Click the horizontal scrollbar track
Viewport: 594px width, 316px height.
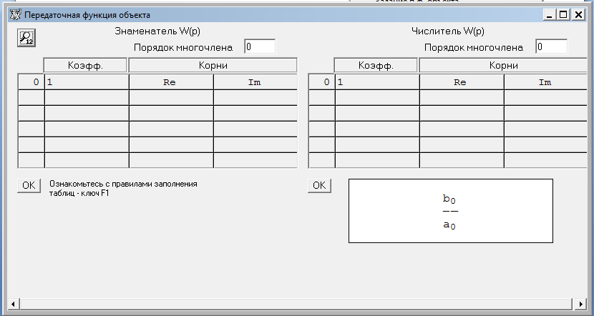click(296, 304)
